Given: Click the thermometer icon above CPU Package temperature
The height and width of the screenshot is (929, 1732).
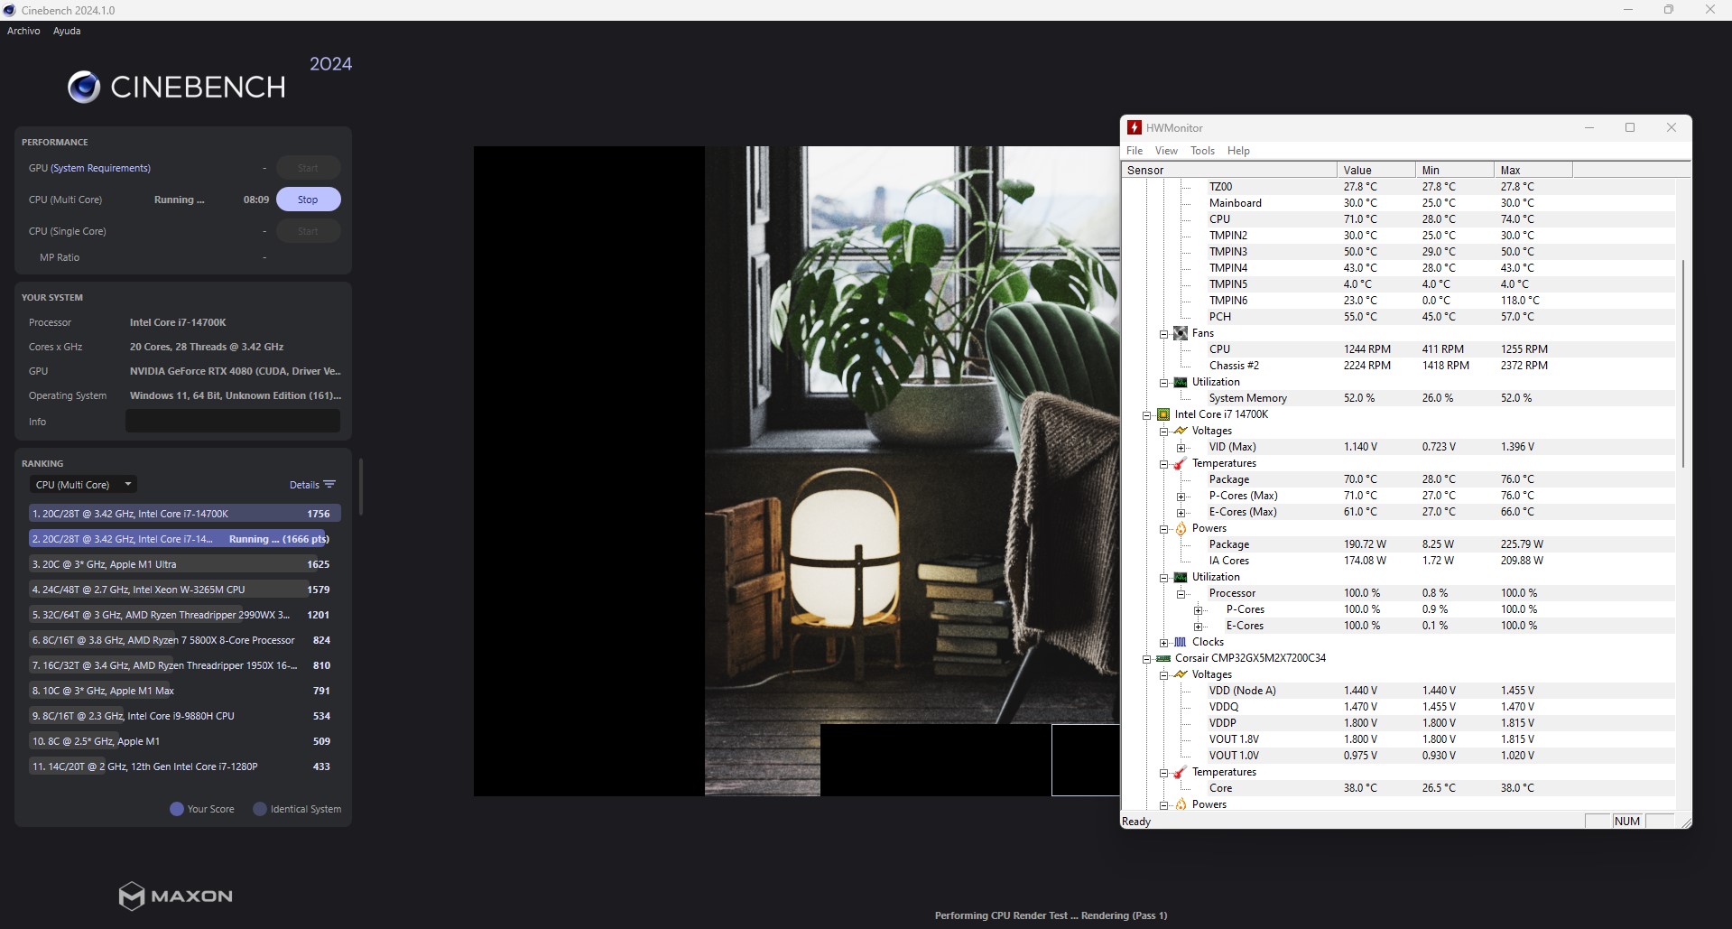Looking at the screenshot, I should [x=1180, y=463].
